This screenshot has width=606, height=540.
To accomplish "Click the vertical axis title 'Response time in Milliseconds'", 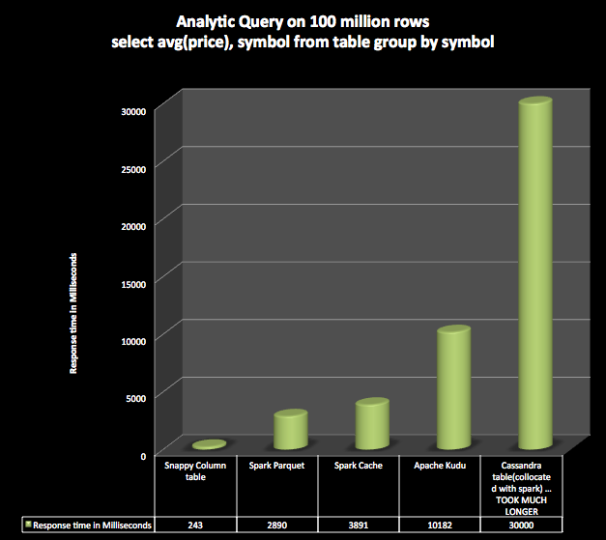I will pos(73,313).
